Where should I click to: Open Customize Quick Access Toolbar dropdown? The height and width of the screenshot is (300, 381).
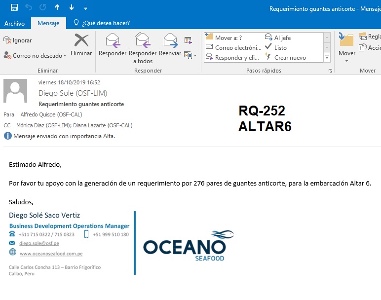[x=85, y=8]
